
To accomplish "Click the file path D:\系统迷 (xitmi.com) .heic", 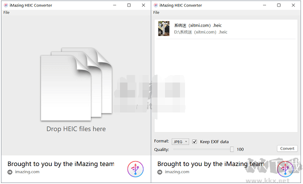I will pos(200,32).
